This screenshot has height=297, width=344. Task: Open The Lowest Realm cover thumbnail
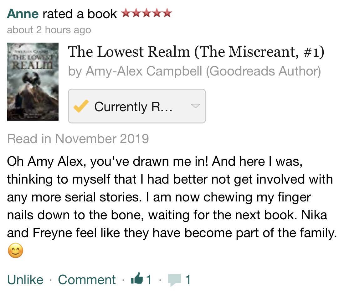click(33, 81)
